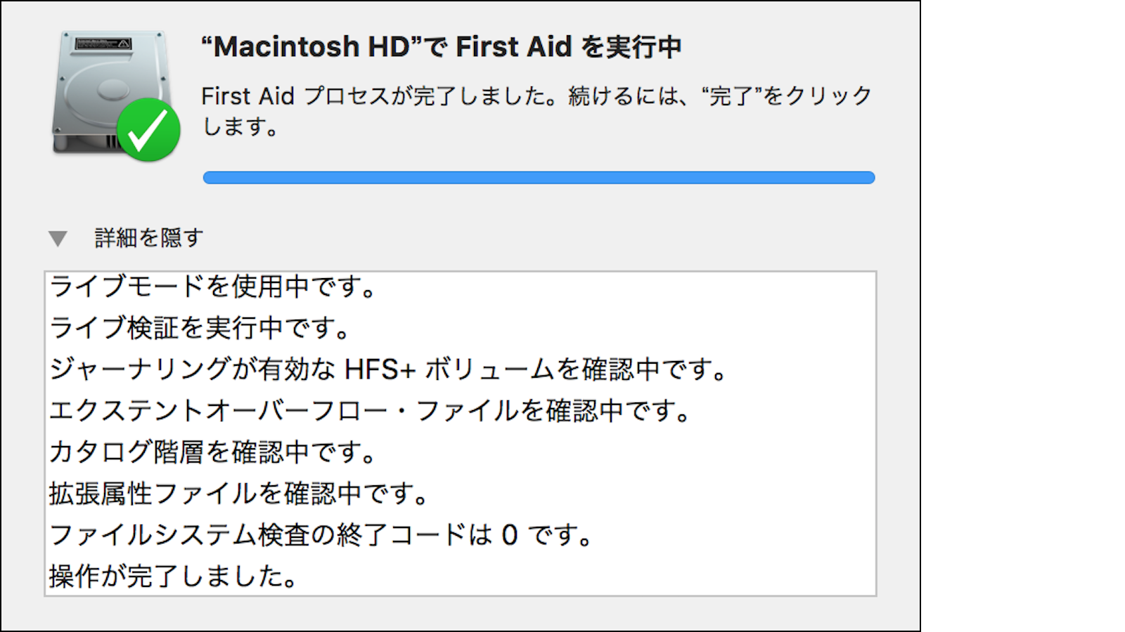Click the disk platter circle in the drive icon
Screen dimensions: 1125x632
[x=112, y=91]
